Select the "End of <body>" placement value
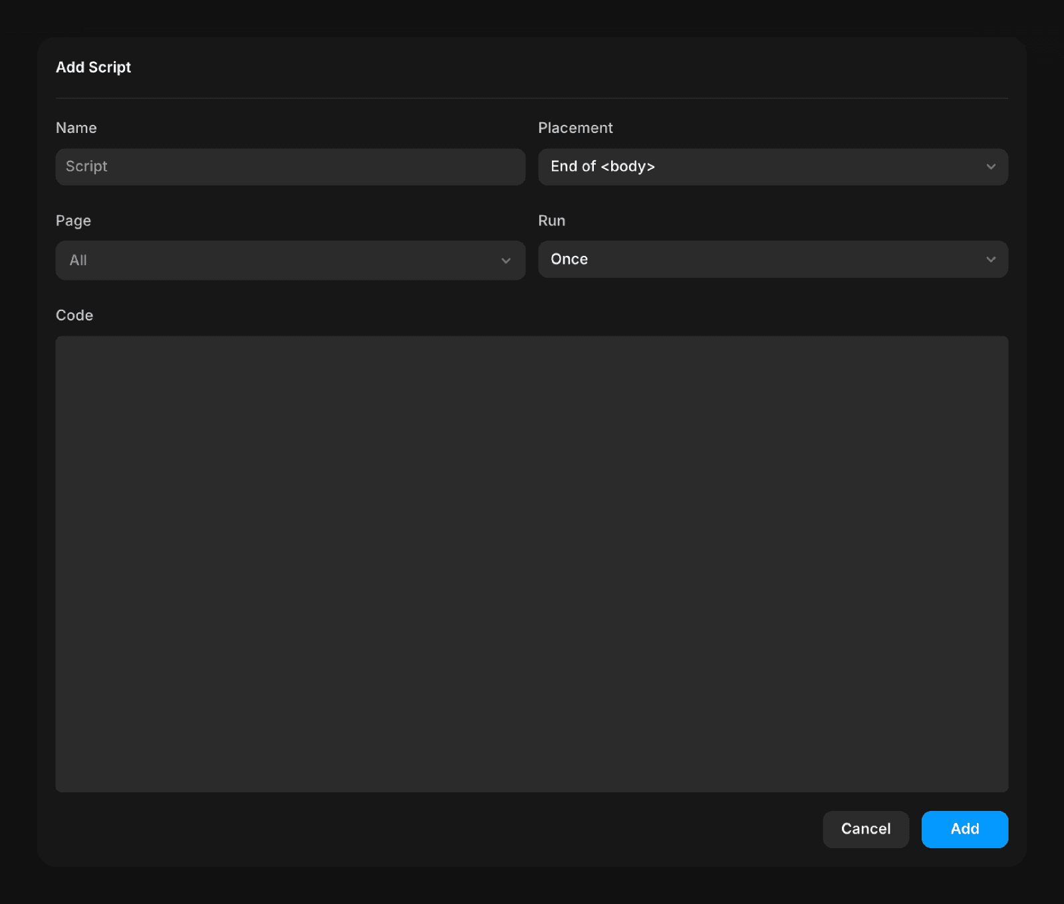Viewport: 1064px width, 904px height. [x=602, y=167]
